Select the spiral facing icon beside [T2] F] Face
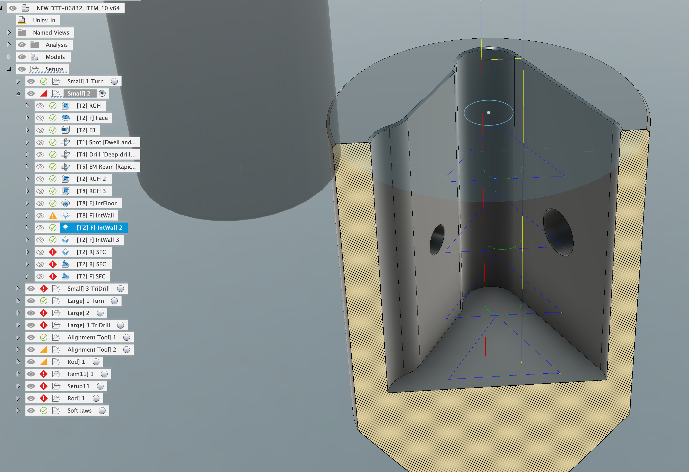The height and width of the screenshot is (472, 689). point(66,118)
